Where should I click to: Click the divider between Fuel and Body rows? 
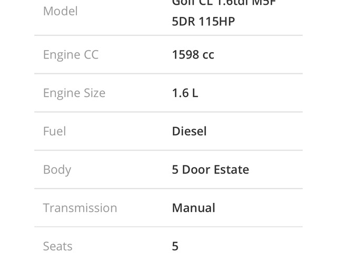(168, 150)
